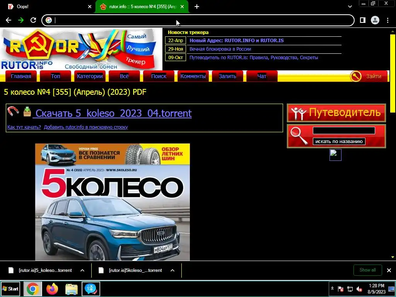
Task: Show hidden tray icons chevron
Action: click(332, 288)
